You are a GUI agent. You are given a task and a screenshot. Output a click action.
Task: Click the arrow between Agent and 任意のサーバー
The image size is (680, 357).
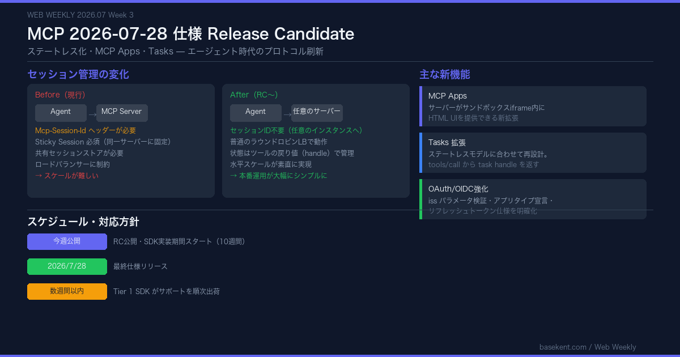tap(287, 114)
